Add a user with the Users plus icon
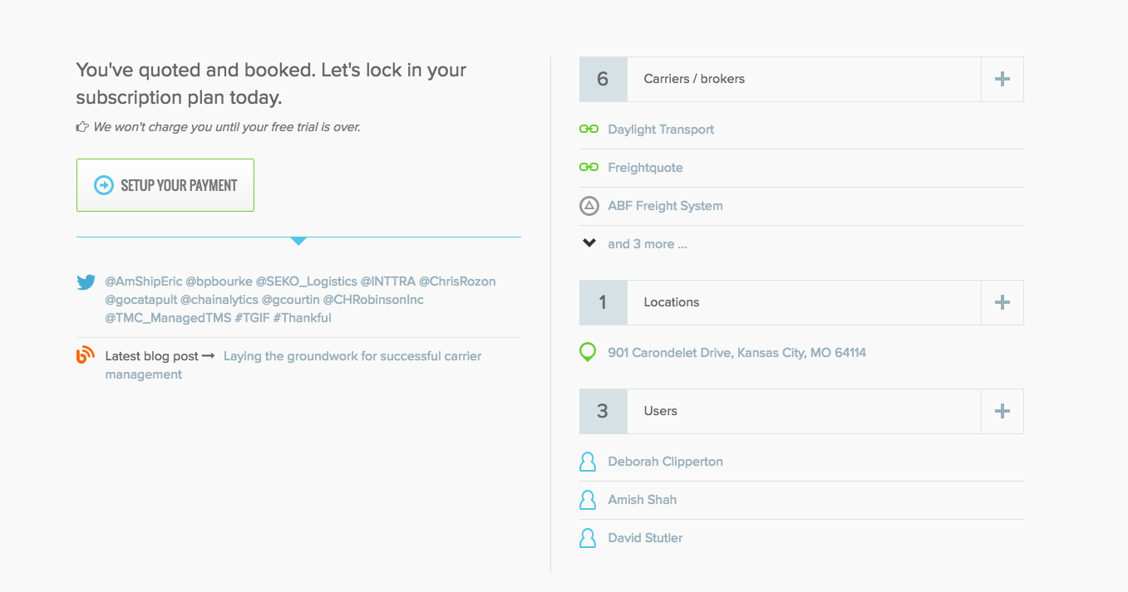Image resolution: width=1128 pixels, height=592 pixels. point(1002,411)
